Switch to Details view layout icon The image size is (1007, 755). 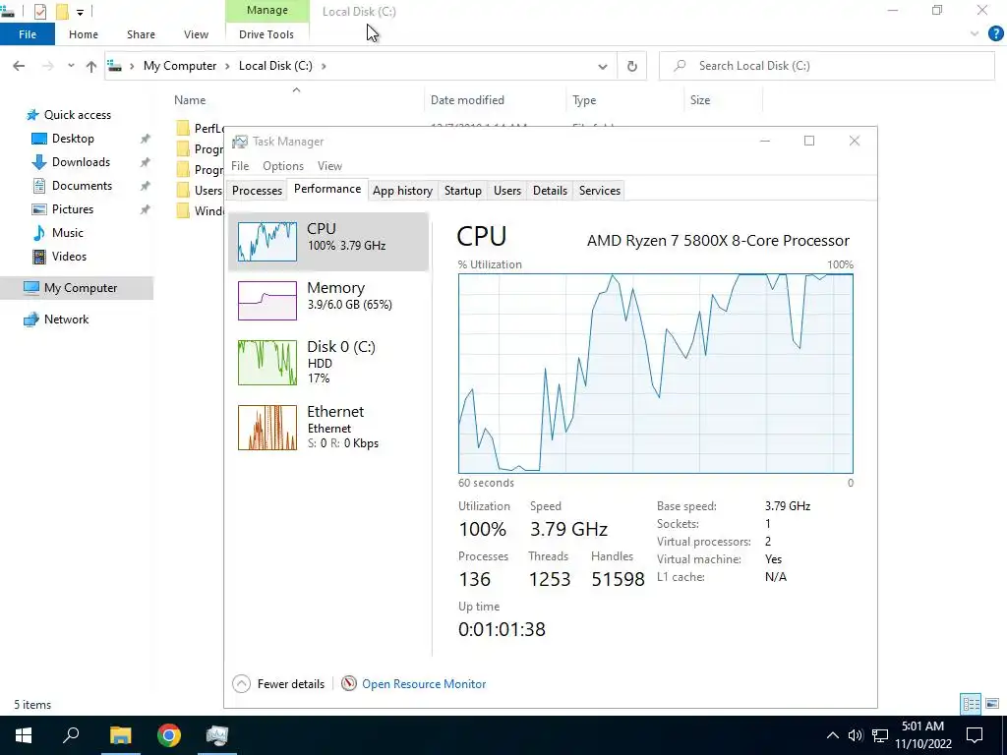point(971,704)
